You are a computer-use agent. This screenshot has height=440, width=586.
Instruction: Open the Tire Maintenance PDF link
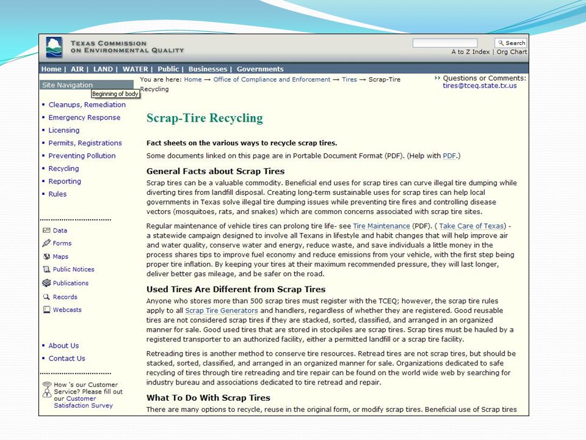[382, 226]
